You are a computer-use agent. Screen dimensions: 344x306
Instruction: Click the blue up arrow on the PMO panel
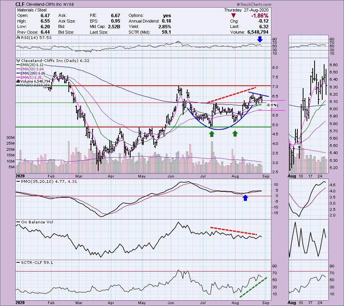click(x=245, y=198)
